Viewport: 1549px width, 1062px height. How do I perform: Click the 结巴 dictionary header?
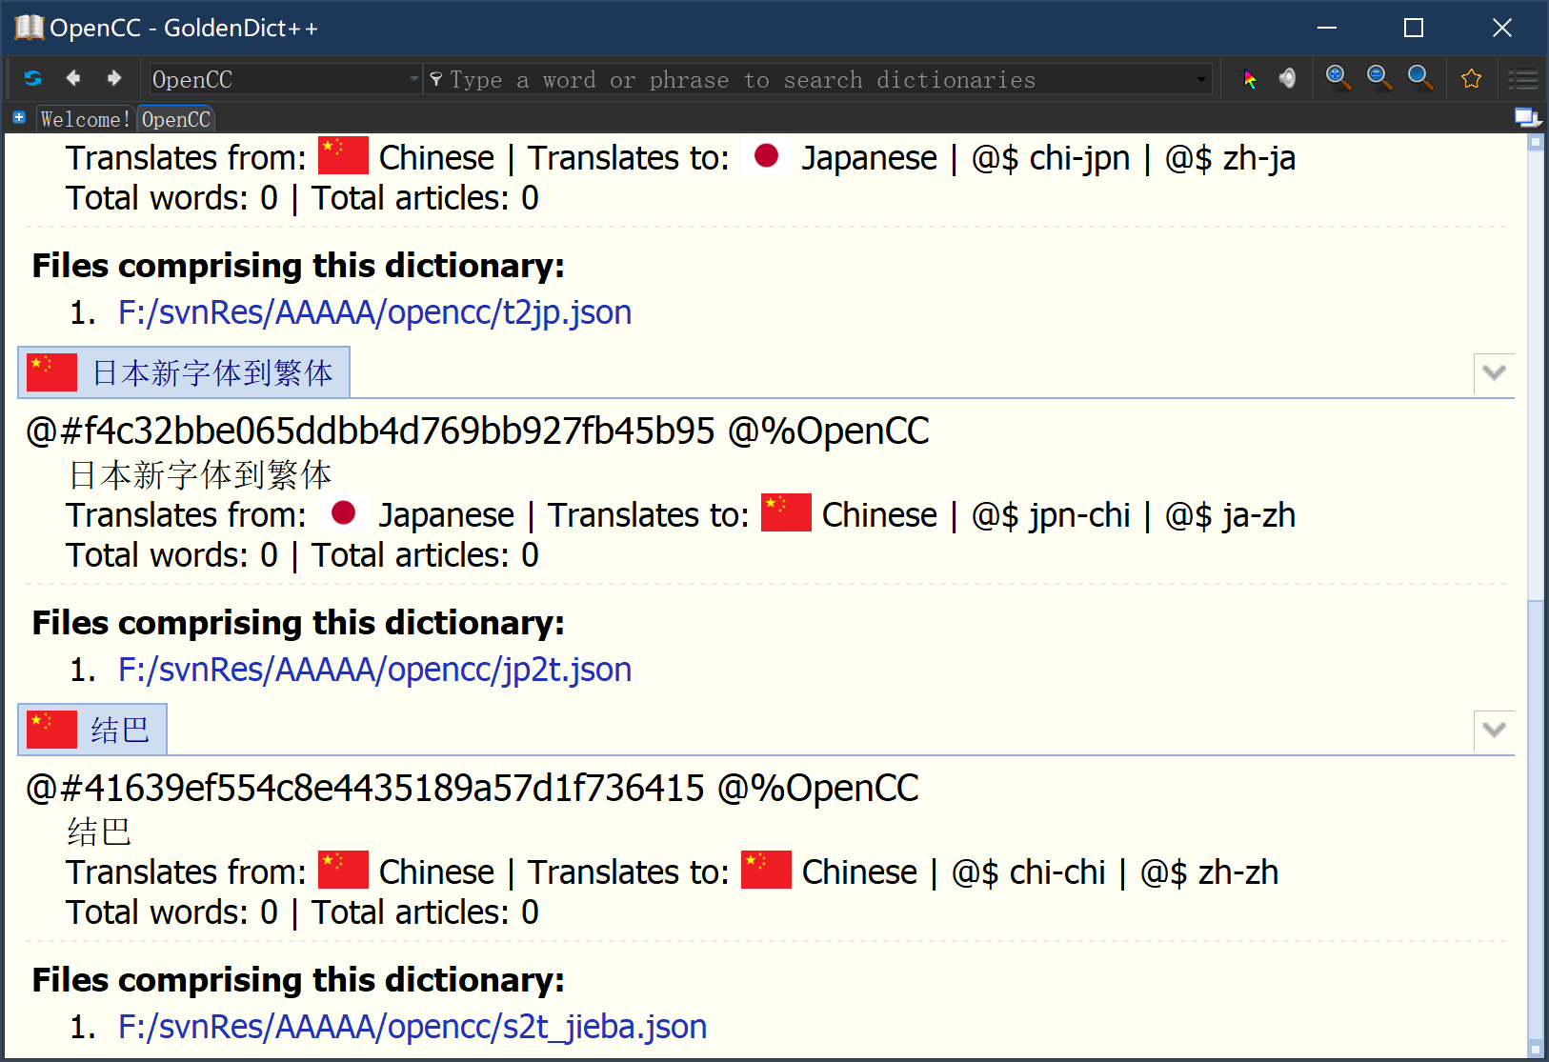pyautogui.click(x=92, y=730)
